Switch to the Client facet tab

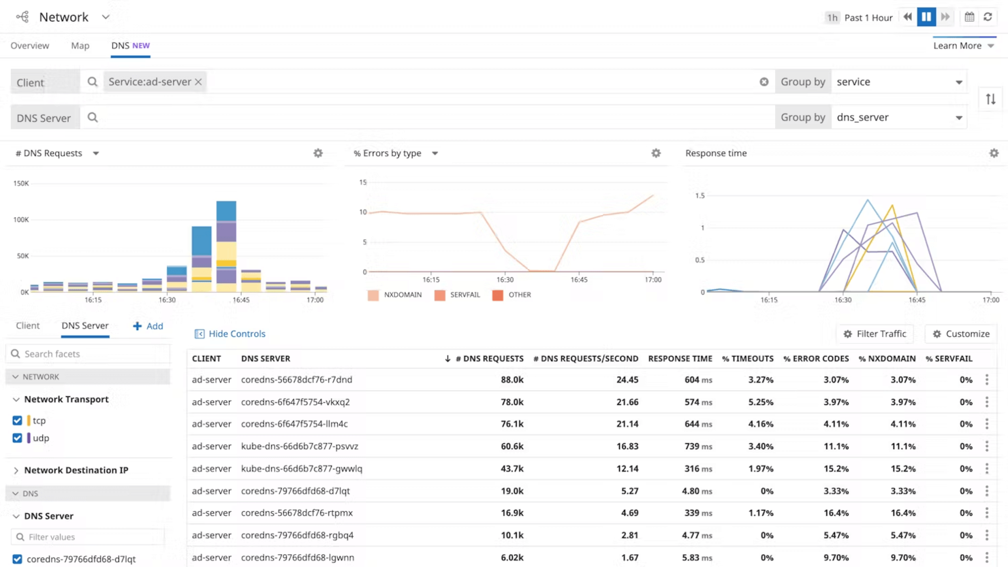point(27,325)
